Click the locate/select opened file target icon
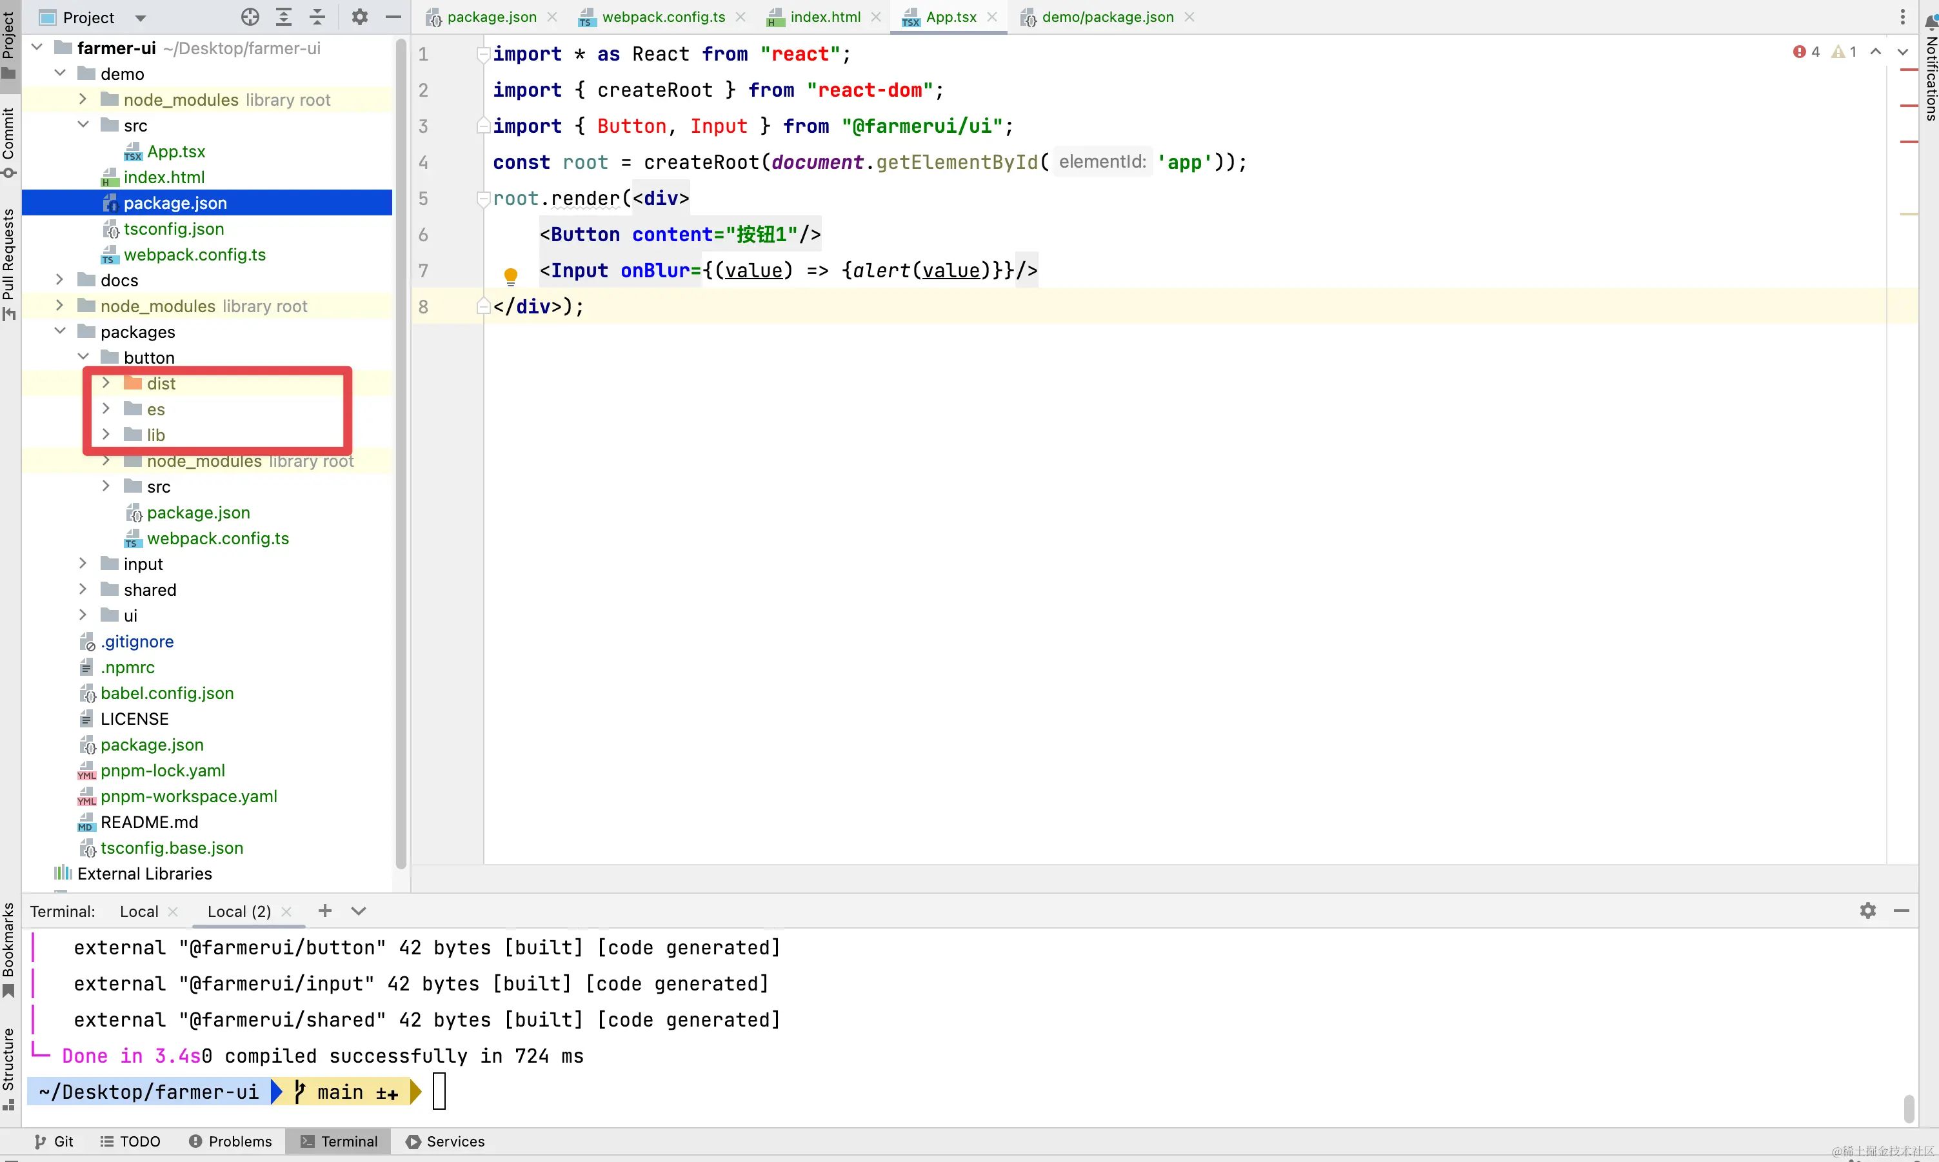Viewport: 1939px width, 1162px height. pyautogui.click(x=250, y=17)
